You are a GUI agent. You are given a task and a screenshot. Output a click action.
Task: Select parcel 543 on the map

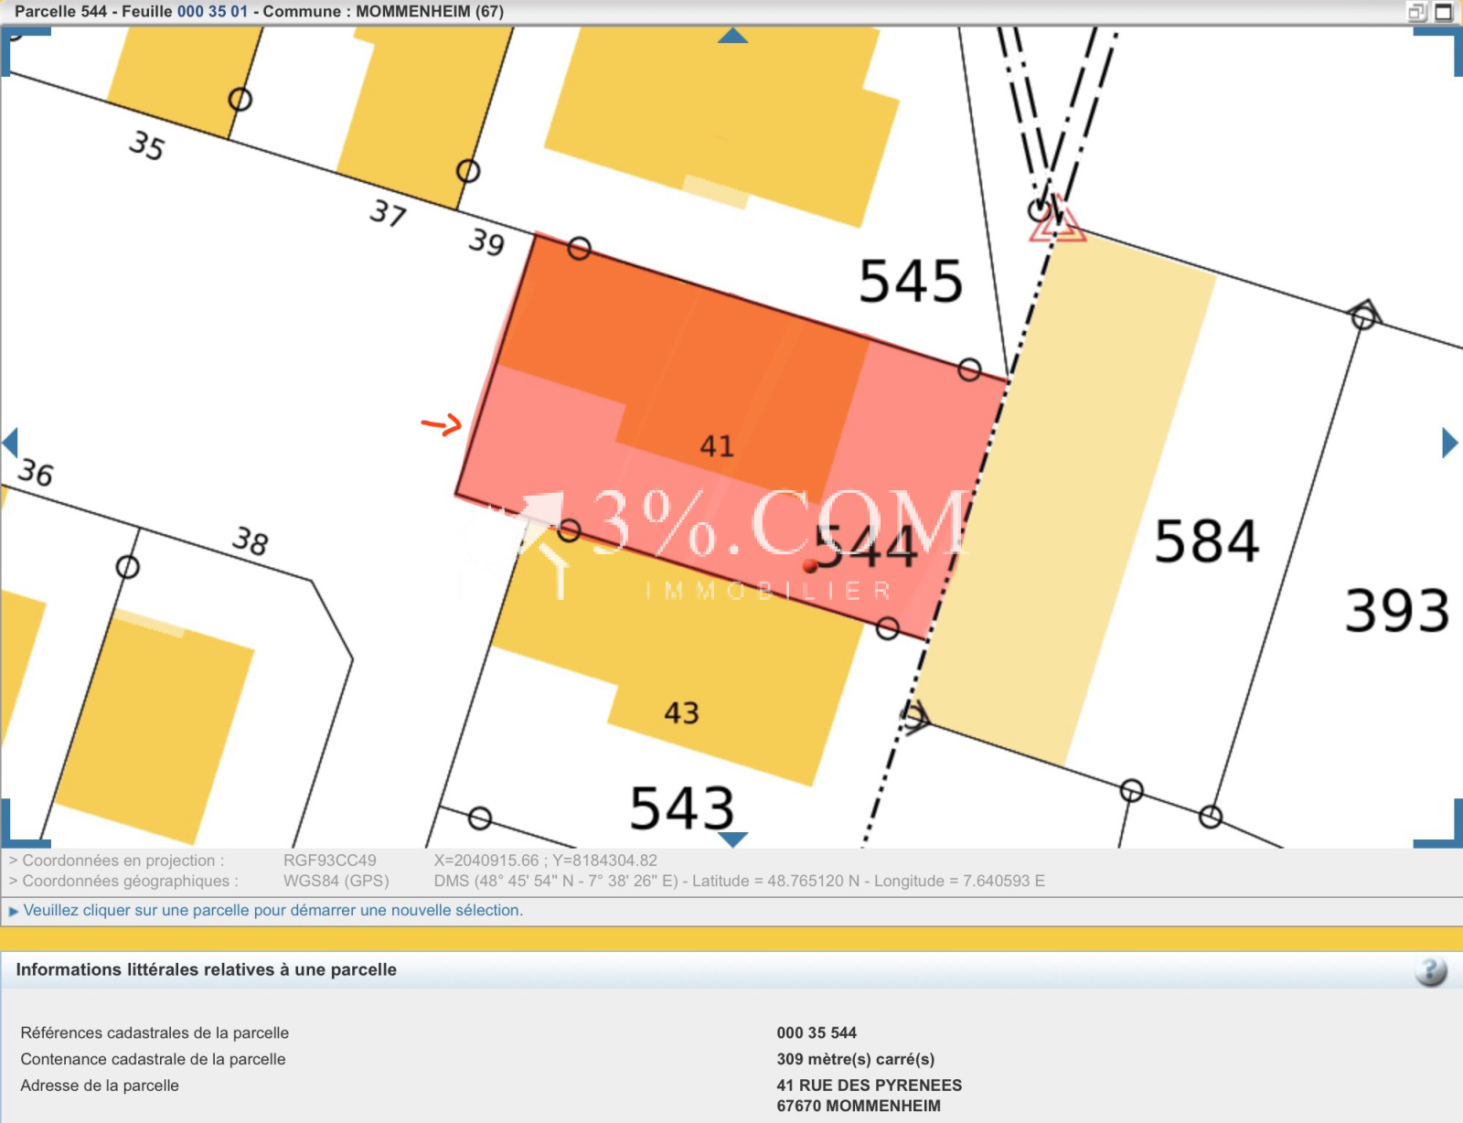point(682,808)
